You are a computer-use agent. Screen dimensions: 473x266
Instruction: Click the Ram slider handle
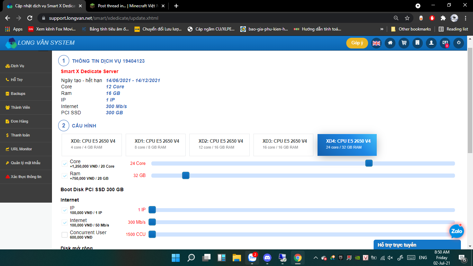click(x=186, y=175)
